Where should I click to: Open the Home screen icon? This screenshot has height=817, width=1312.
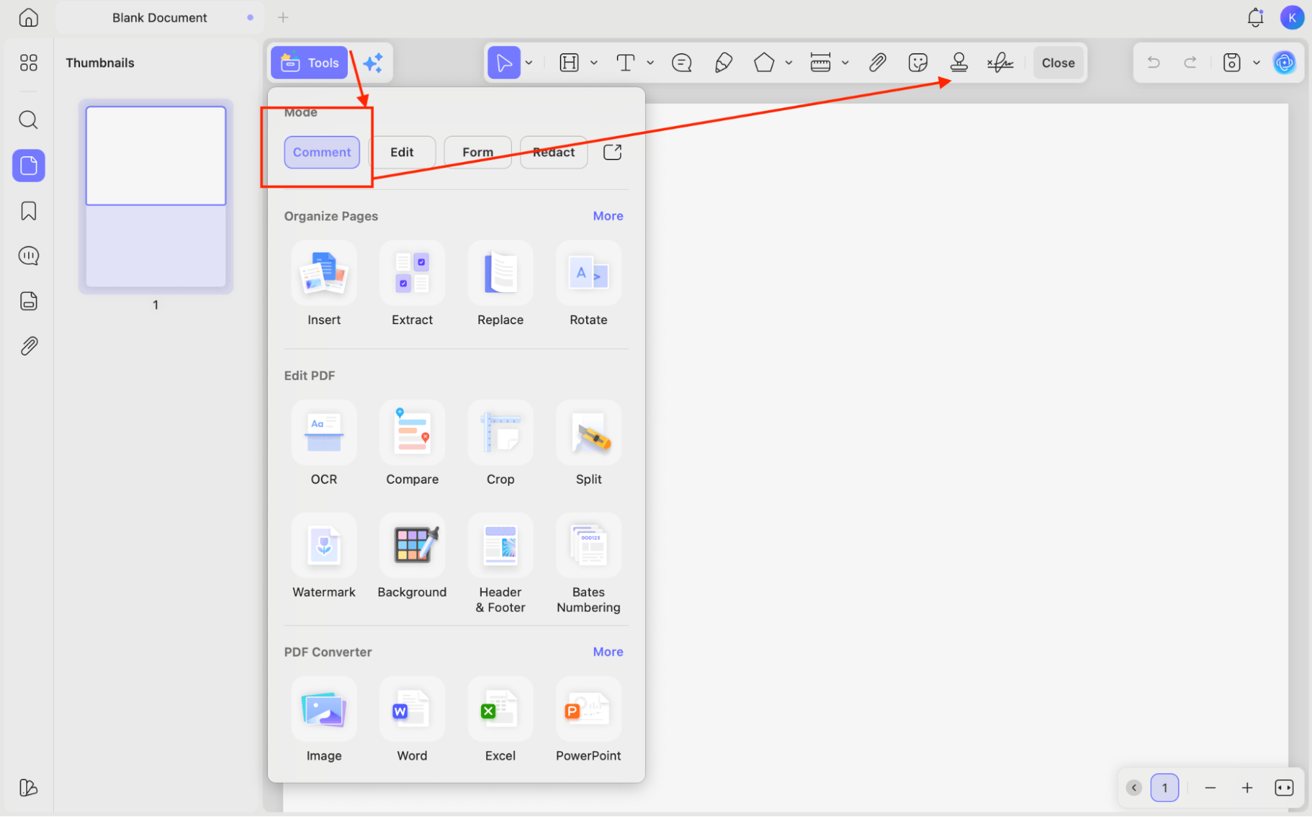coord(28,18)
